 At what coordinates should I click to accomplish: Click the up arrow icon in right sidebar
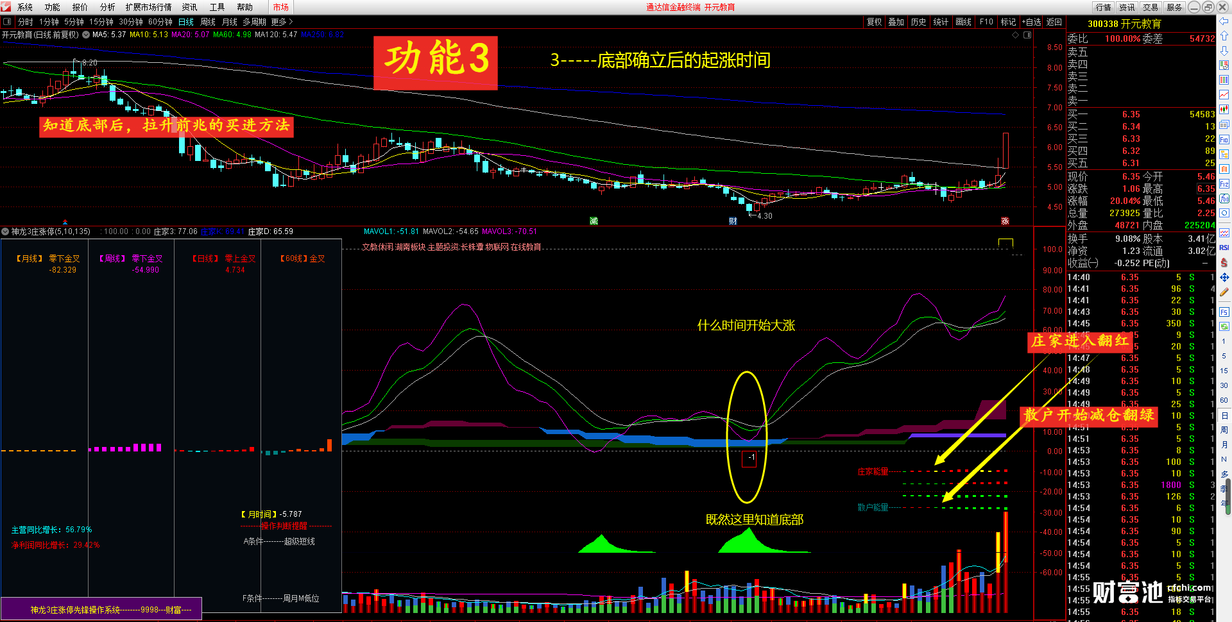[x=1224, y=36]
